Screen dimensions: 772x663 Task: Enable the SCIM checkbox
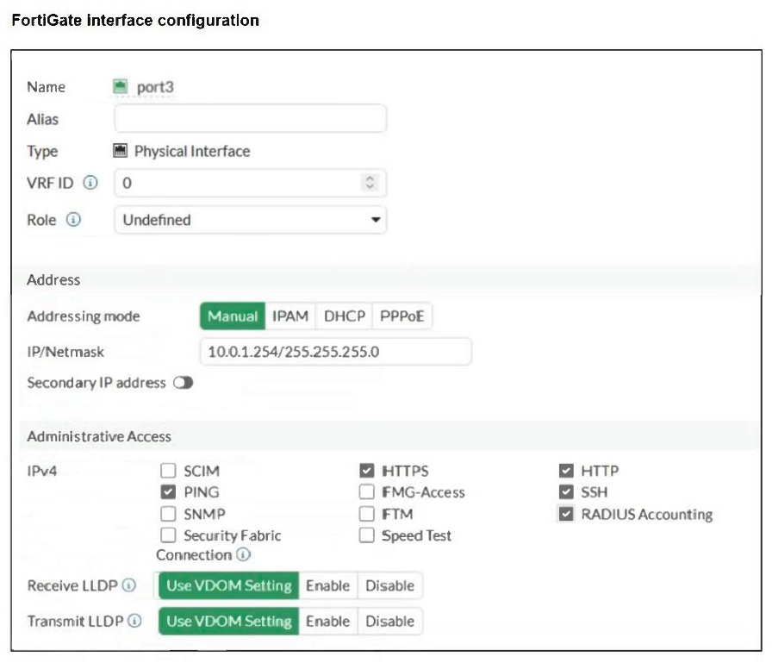[168, 471]
